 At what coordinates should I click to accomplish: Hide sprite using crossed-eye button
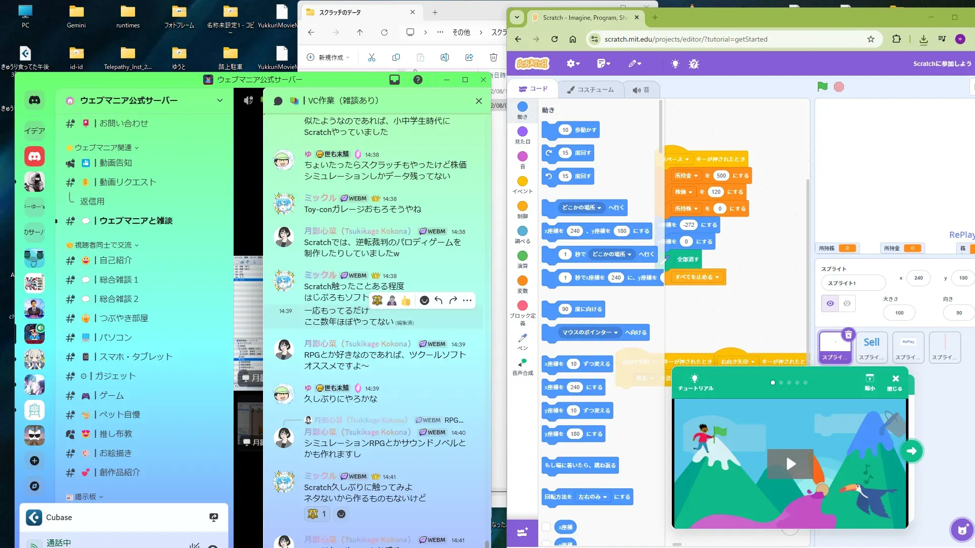[847, 303]
